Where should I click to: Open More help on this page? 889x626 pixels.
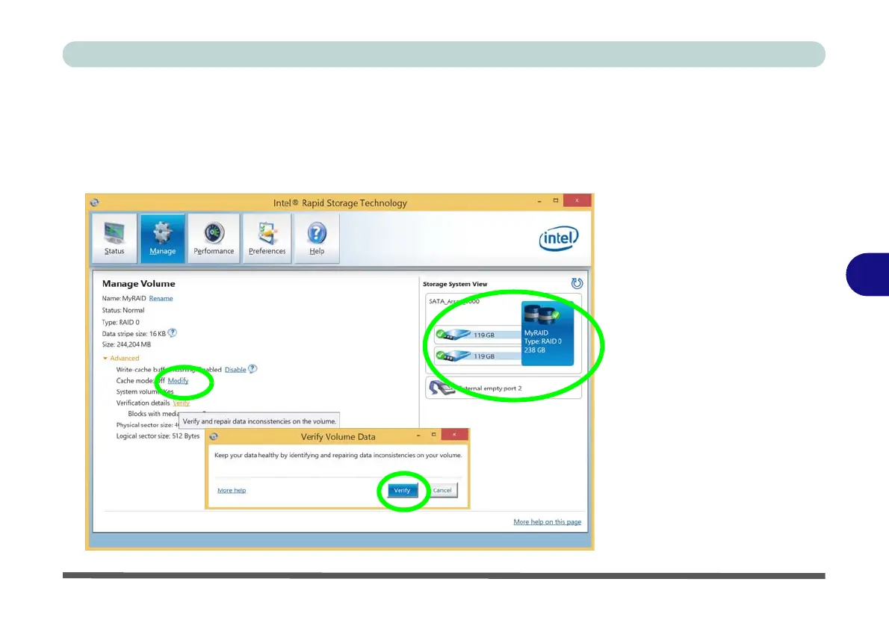[547, 522]
